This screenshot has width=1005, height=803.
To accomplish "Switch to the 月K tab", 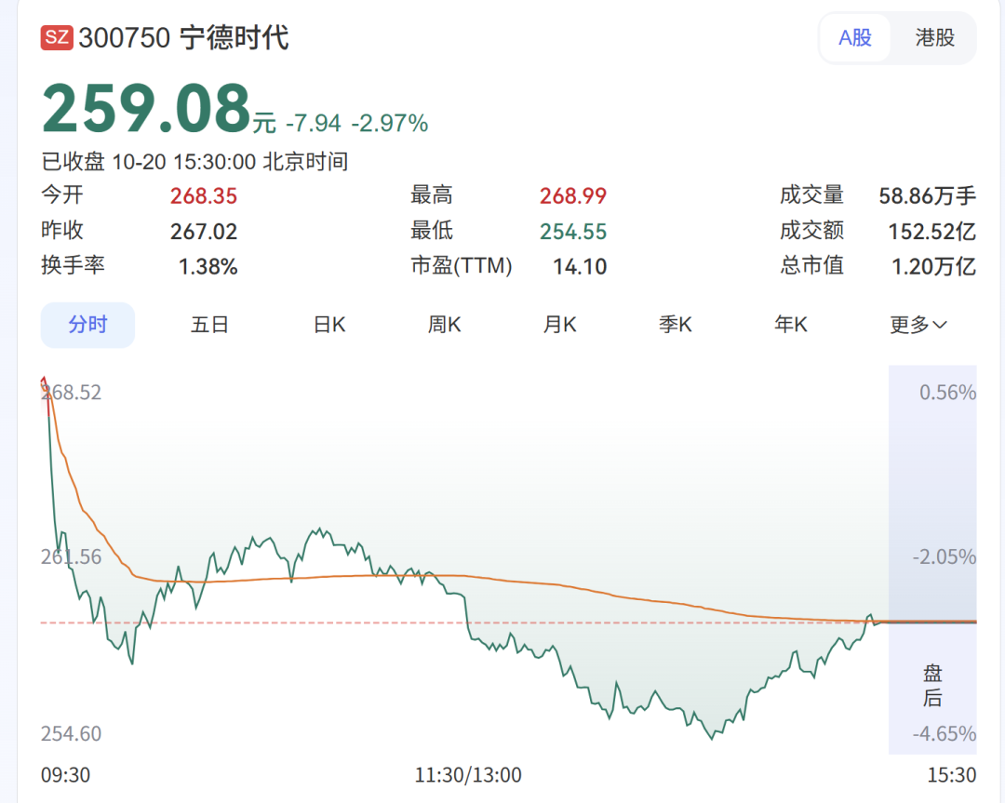I will pos(559,325).
